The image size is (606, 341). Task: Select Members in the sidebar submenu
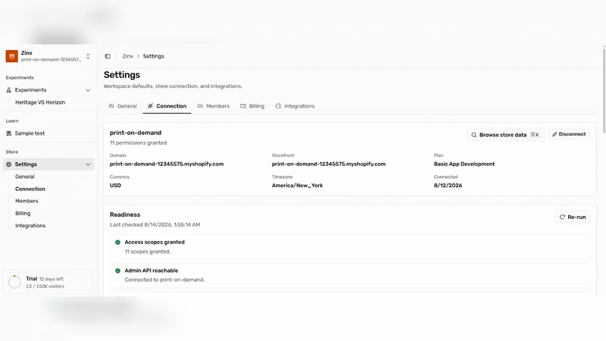(27, 201)
